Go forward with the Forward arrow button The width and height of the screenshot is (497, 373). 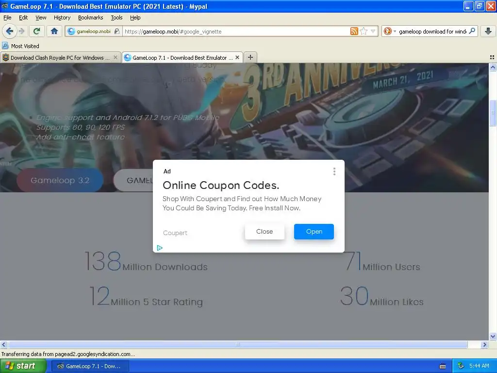click(21, 31)
